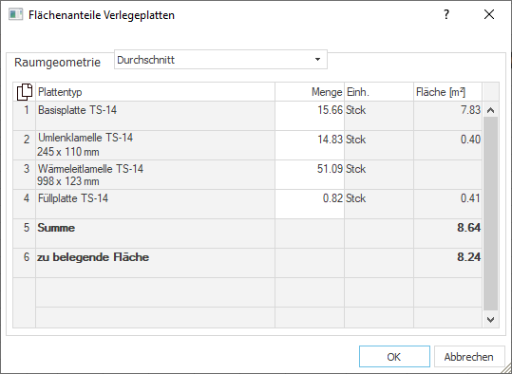Click the copy table icon in header
The image size is (512, 374).
[x=25, y=92]
